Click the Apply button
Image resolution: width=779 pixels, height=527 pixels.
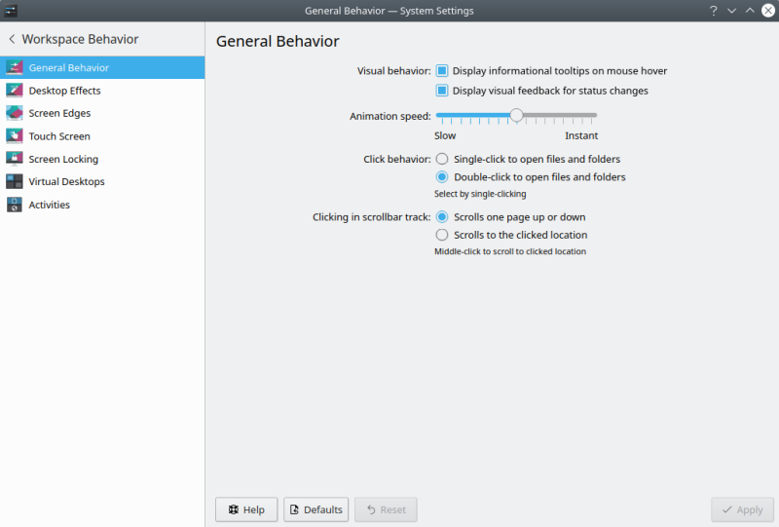[741, 509]
